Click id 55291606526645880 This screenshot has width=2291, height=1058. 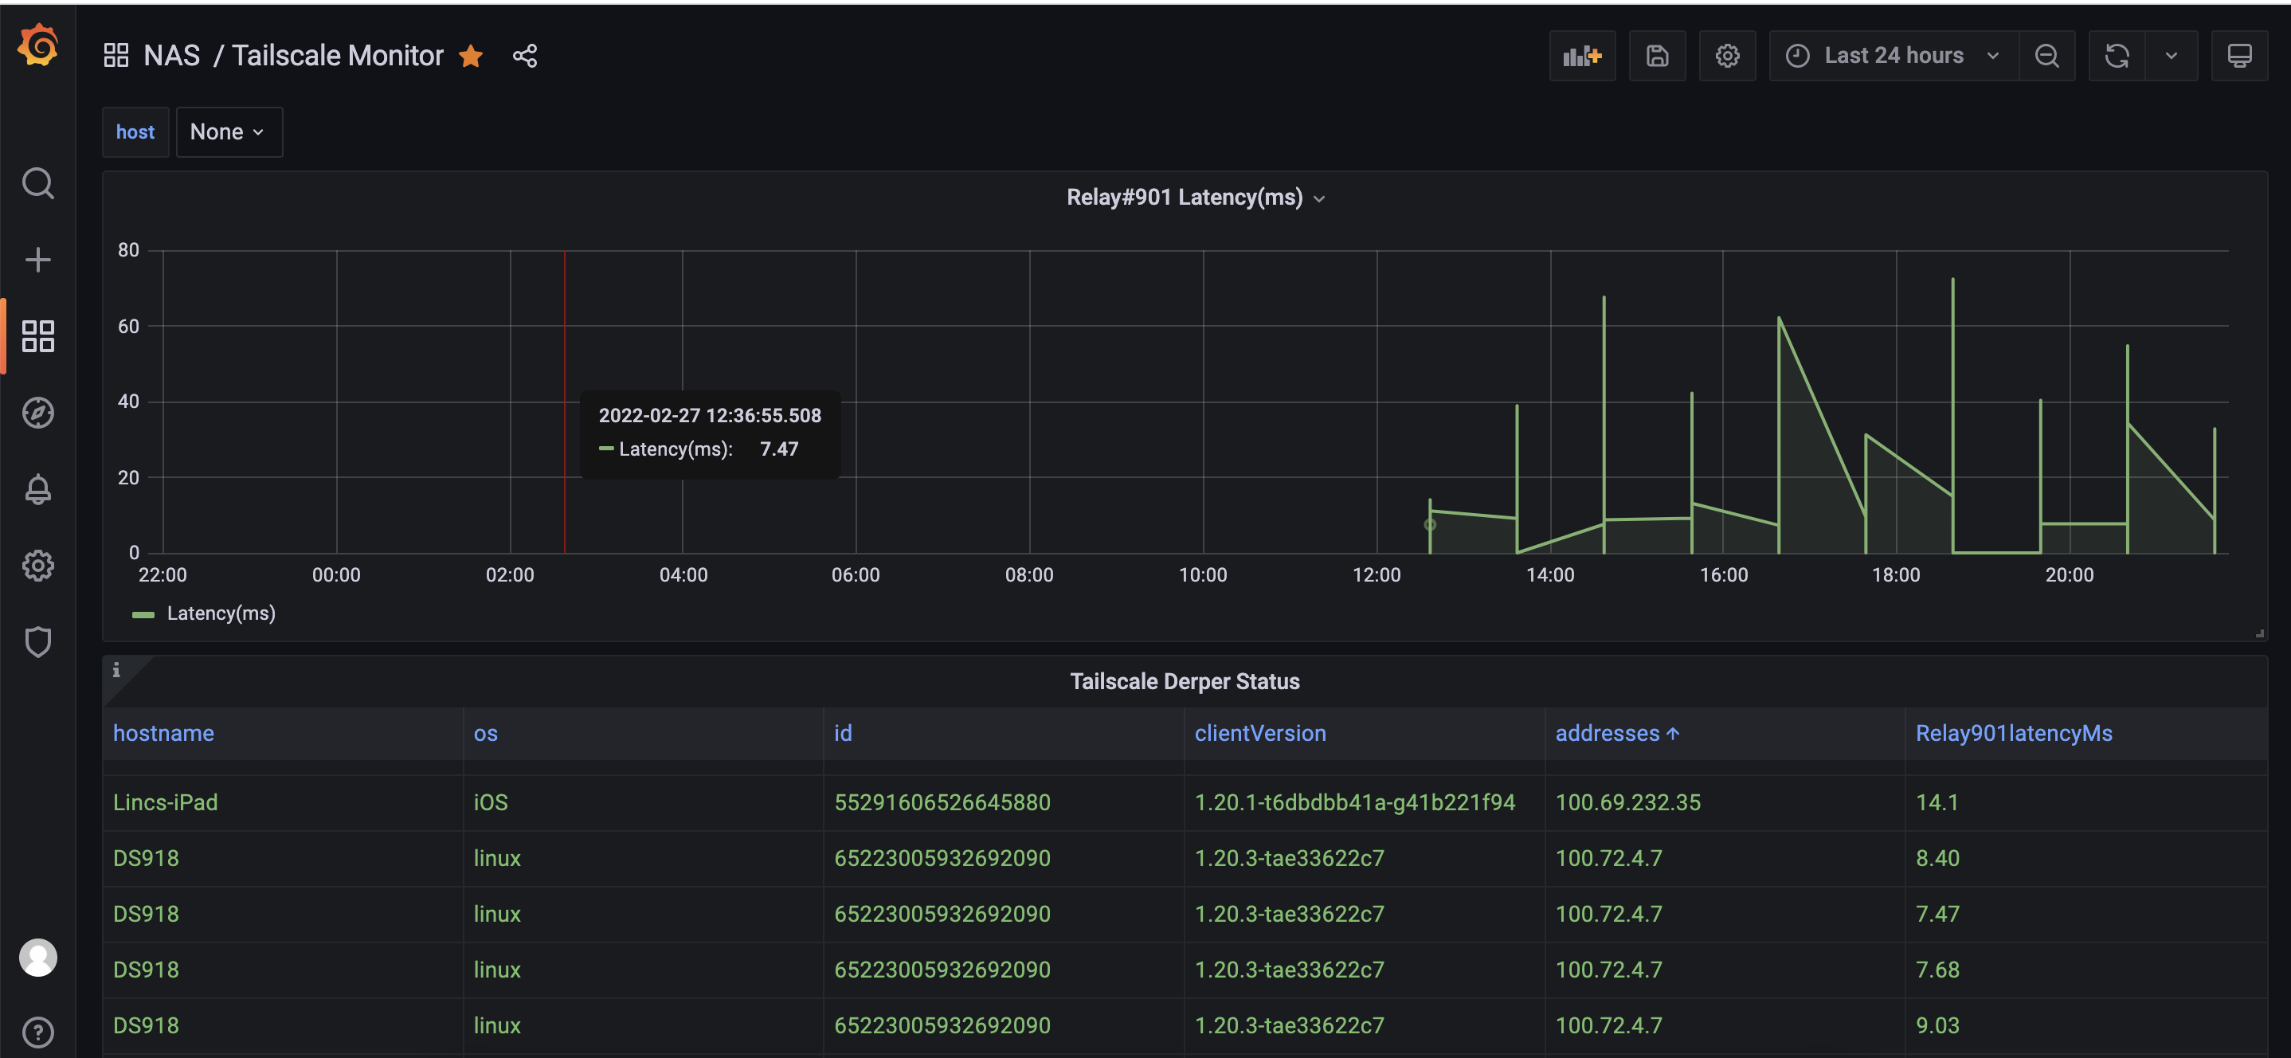[x=942, y=801]
